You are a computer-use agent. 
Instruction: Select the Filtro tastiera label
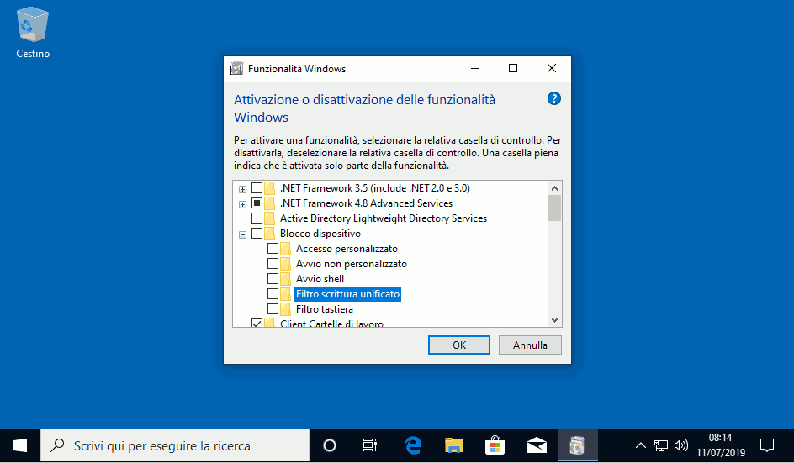[x=325, y=309]
